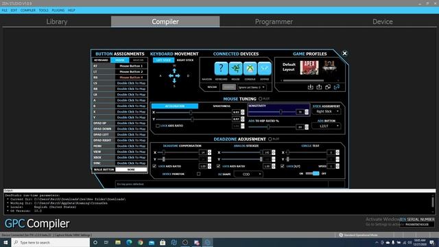This screenshot has width=439, height=247.
Task: Switch to the Device tab
Action: pyautogui.click(x=383, y=21)
